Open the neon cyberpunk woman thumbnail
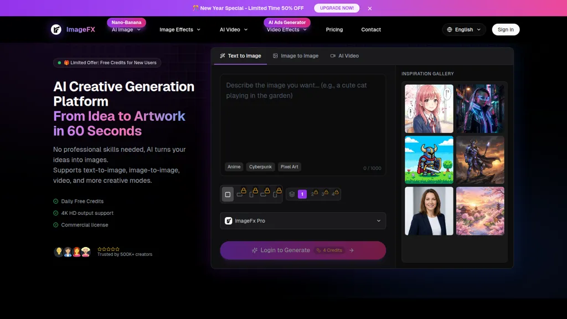 coord(480,109)
